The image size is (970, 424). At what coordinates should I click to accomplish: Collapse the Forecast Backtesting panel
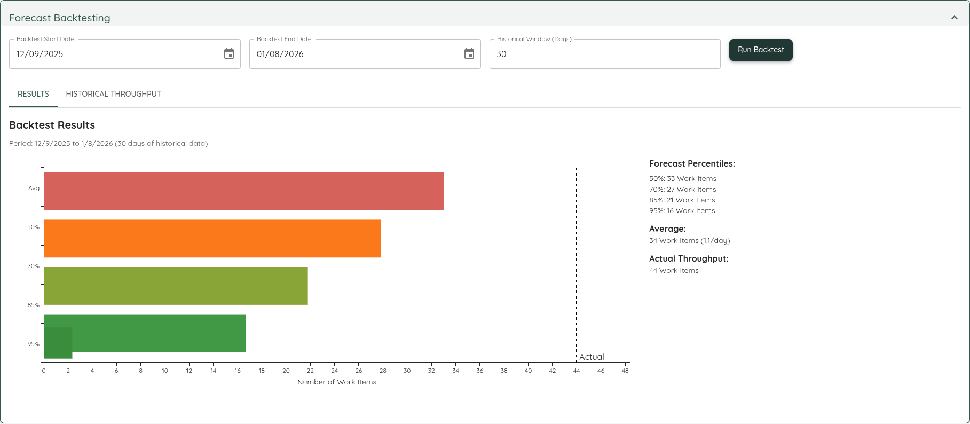click(x=954, y=18)
